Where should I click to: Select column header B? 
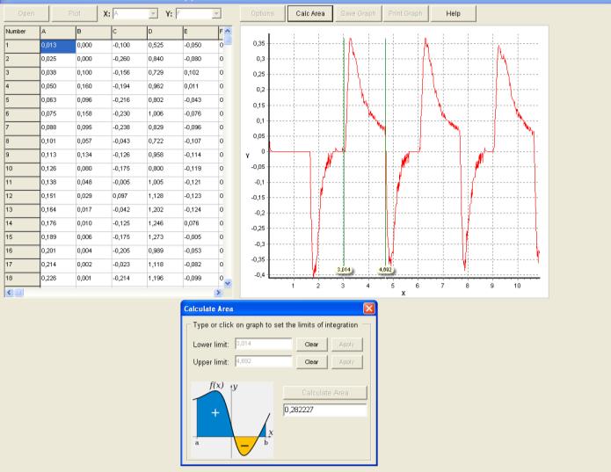click(x=93, y=33)
